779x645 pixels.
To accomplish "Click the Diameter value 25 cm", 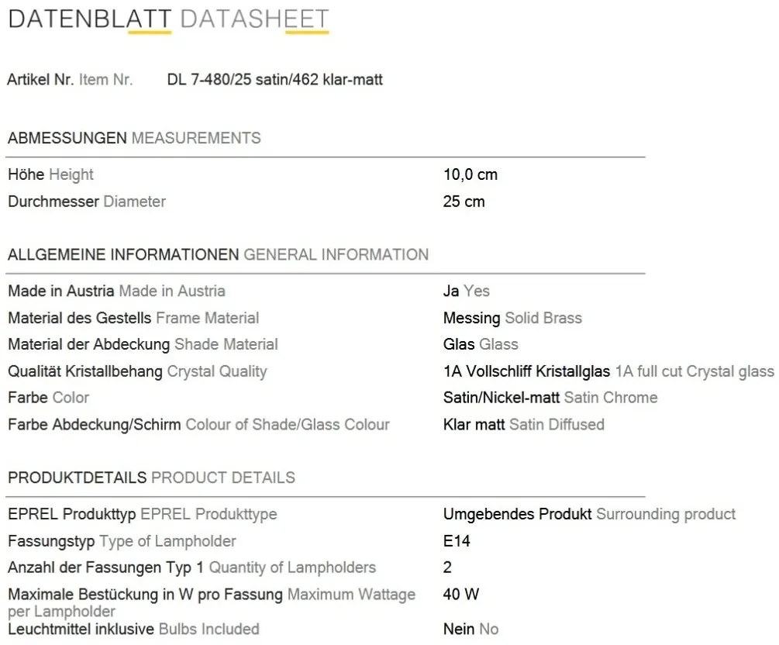I will click(464, 202).
